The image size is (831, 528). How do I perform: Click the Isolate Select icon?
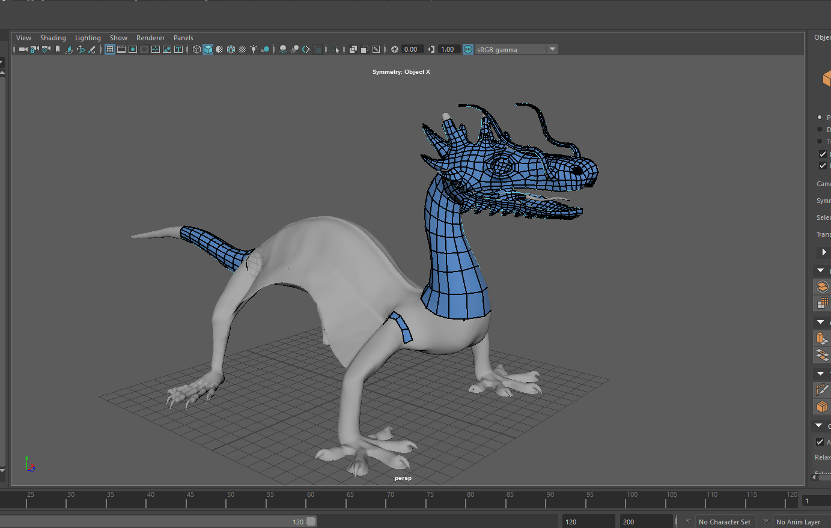click(x=335, y=49)
